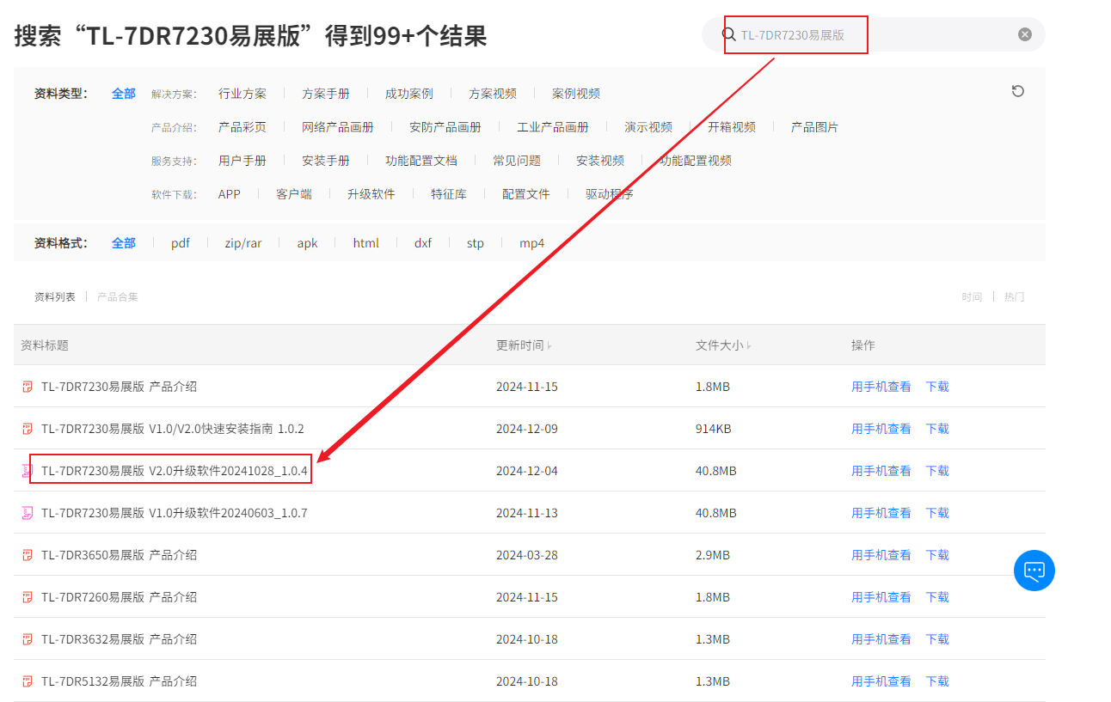The image size is (1111, 702).
Task: Download the V2.0升级软件 file
Action: 937,471
